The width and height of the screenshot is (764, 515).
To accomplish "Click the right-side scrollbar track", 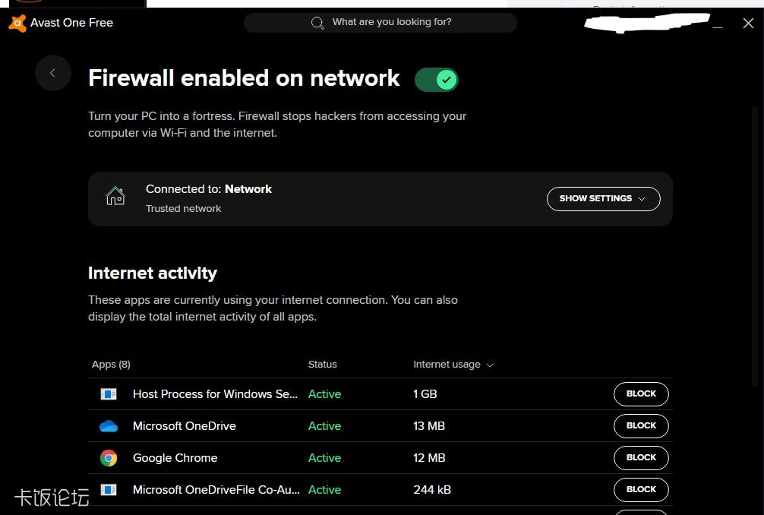I will (754, 228).
